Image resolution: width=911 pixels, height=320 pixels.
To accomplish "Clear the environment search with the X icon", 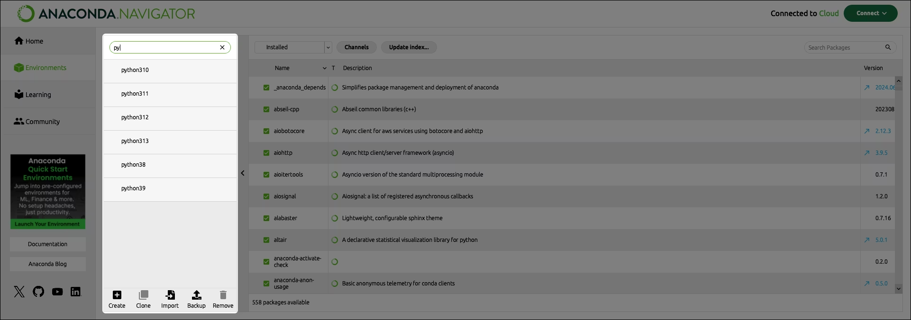I will [222, 47].
